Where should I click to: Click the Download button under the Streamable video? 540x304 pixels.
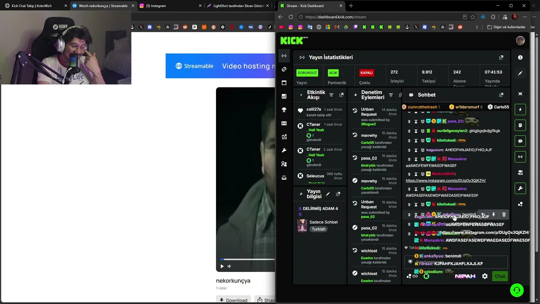click(233, 300)
